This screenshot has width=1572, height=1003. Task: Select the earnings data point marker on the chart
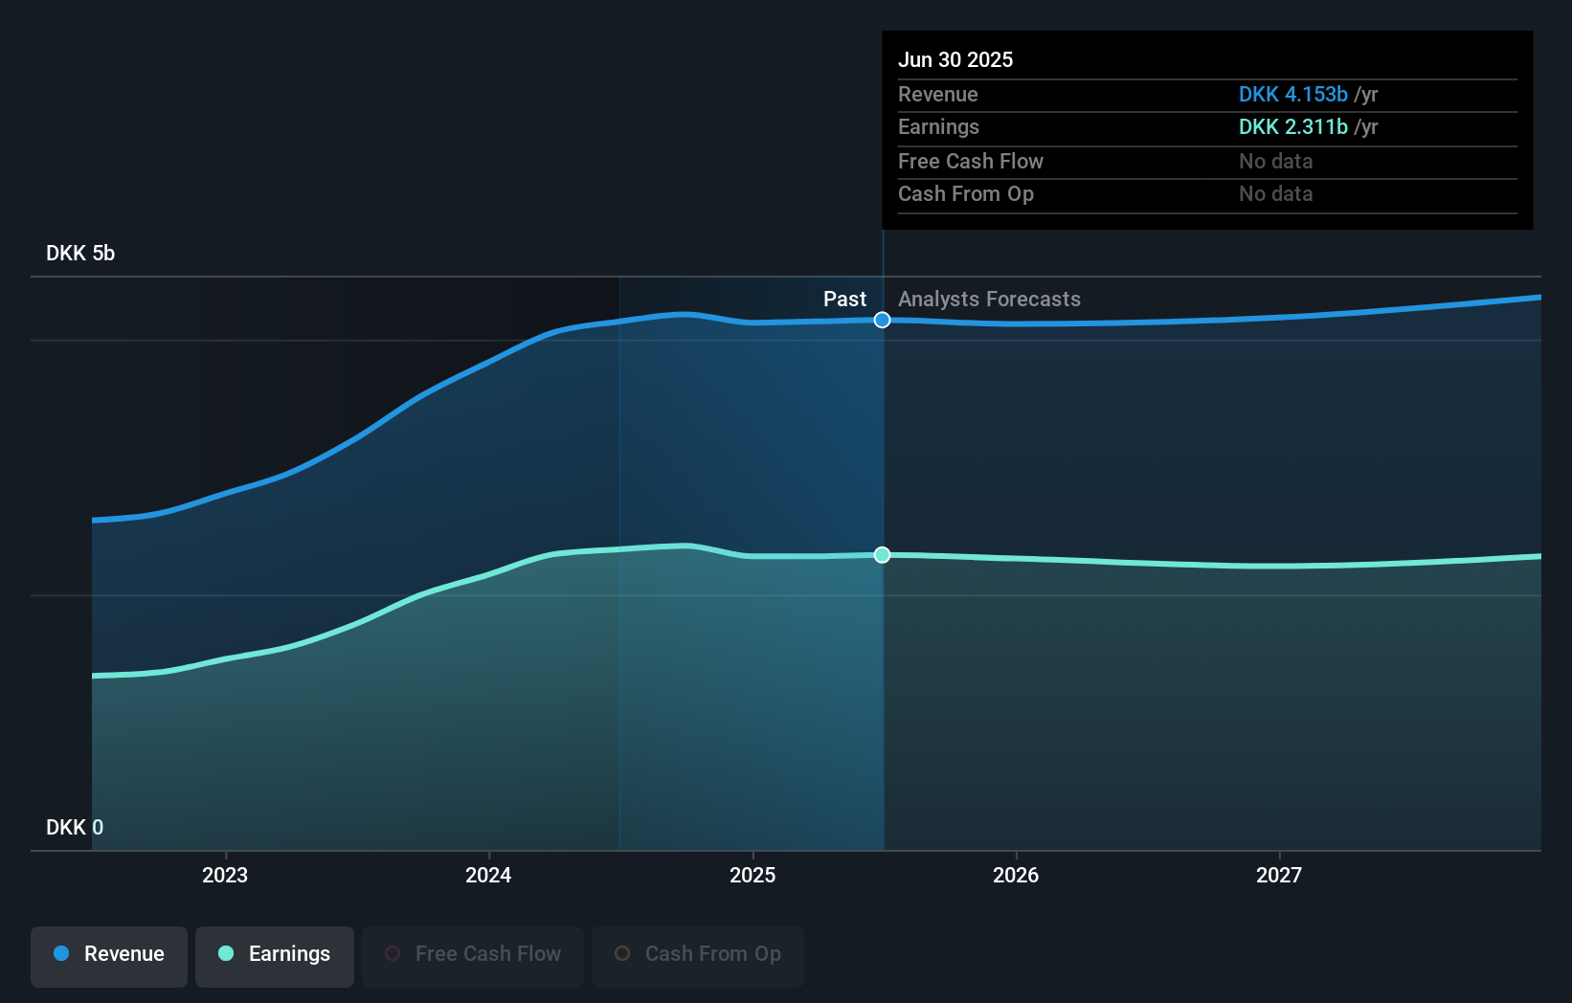click(882, 554)
